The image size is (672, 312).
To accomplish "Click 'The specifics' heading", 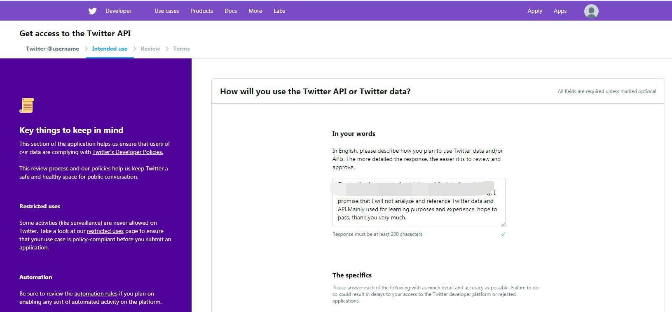I will [x=352, y=275].
